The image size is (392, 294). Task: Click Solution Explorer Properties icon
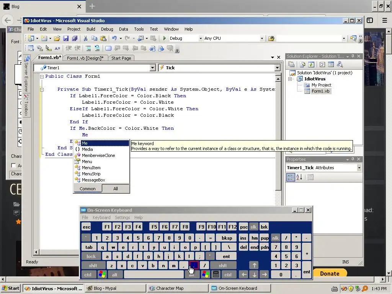point(291,64)
